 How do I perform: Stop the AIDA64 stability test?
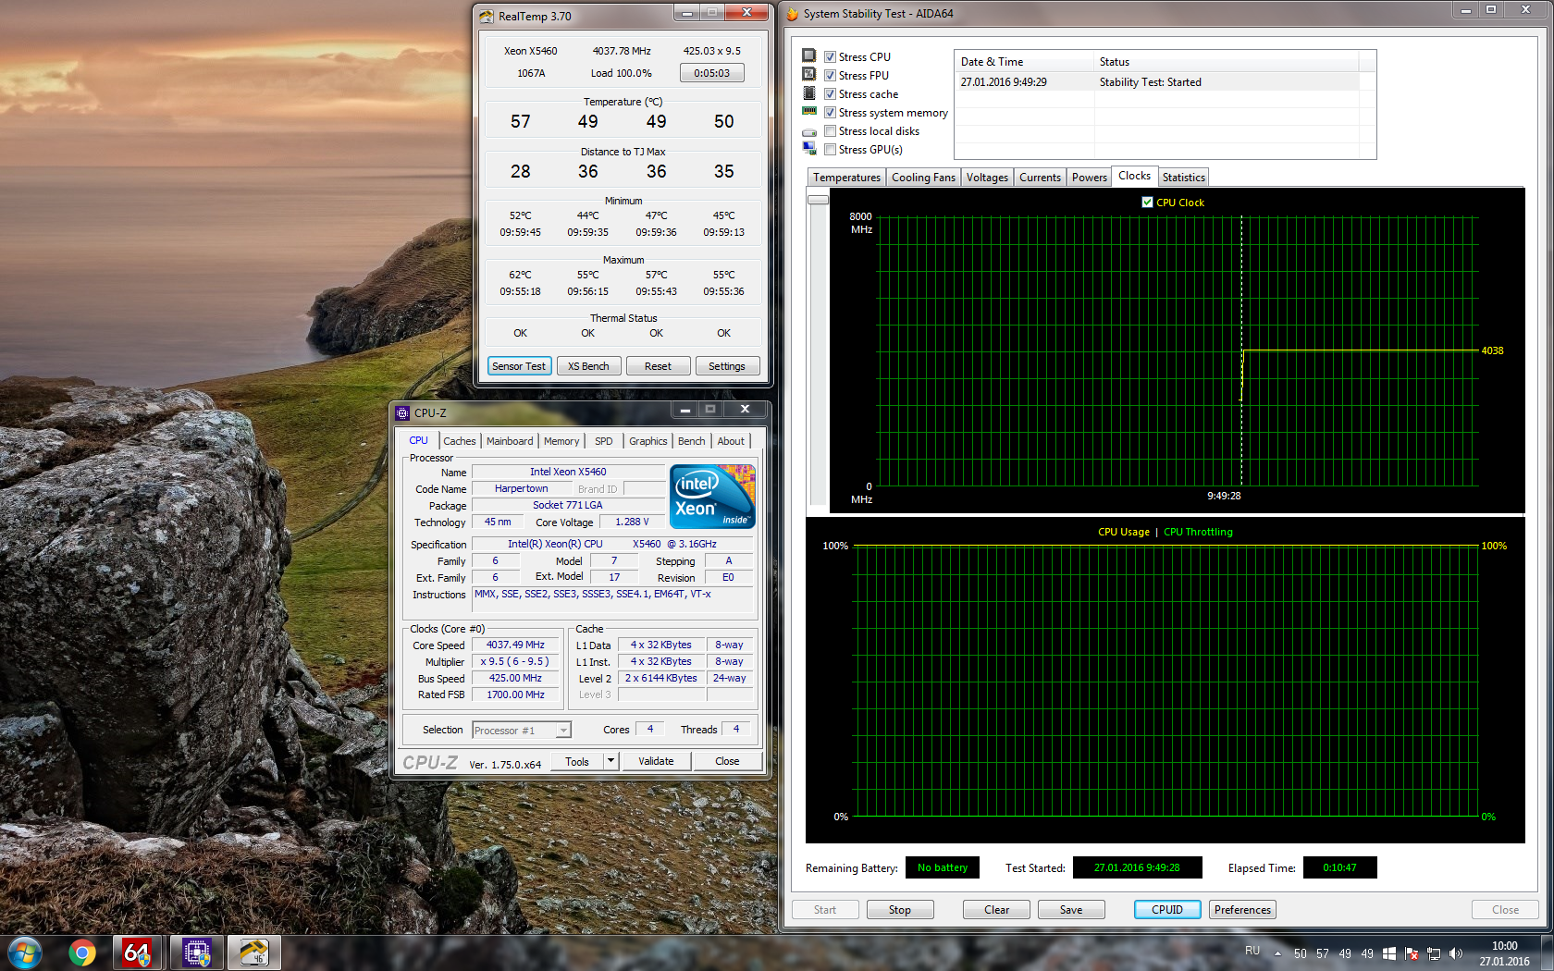point(900,910)
